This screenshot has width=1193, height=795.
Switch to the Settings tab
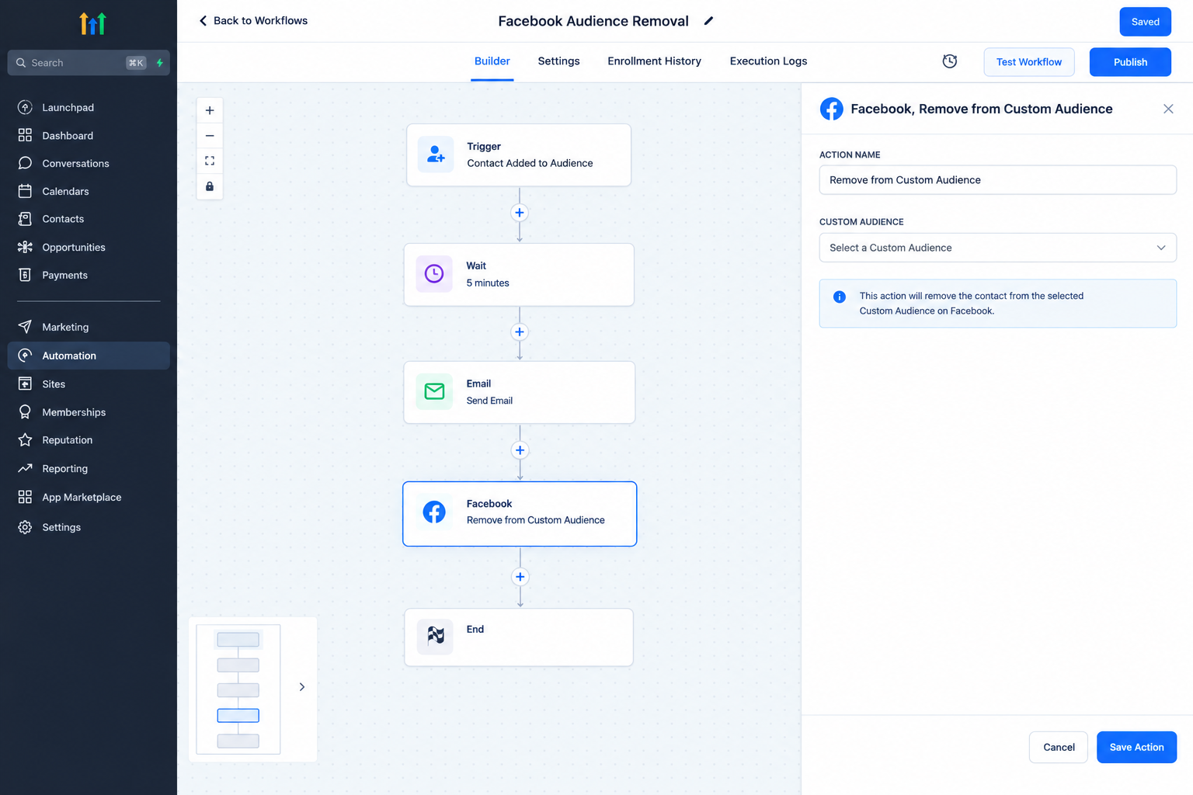point(559,61)
